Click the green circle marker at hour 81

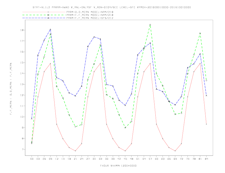pos(200,33)
